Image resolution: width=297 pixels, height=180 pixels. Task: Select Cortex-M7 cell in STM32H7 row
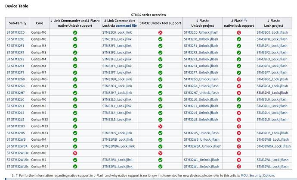click(x=39, y=93)
